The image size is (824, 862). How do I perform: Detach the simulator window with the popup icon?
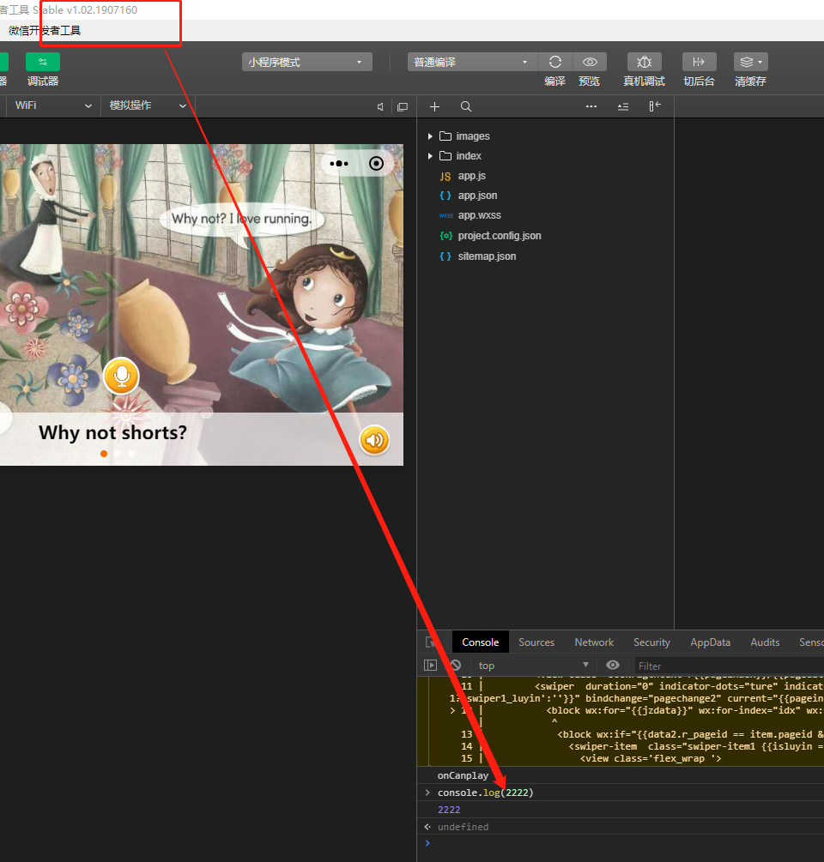click(x=403, y=106)
